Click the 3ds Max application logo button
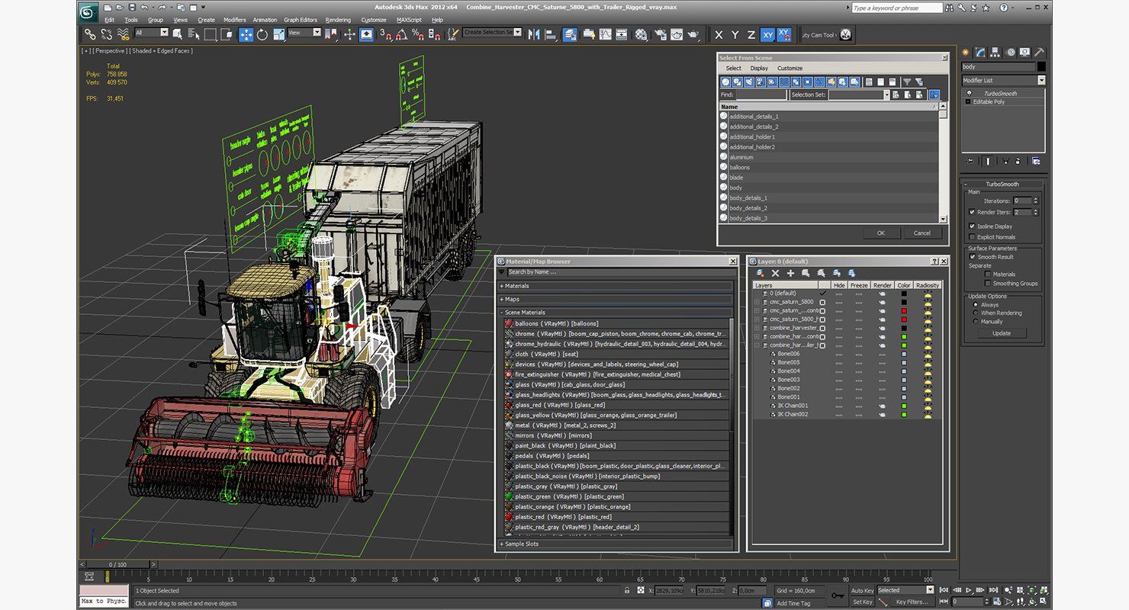The image size is (1129, 610). (89, 11)
